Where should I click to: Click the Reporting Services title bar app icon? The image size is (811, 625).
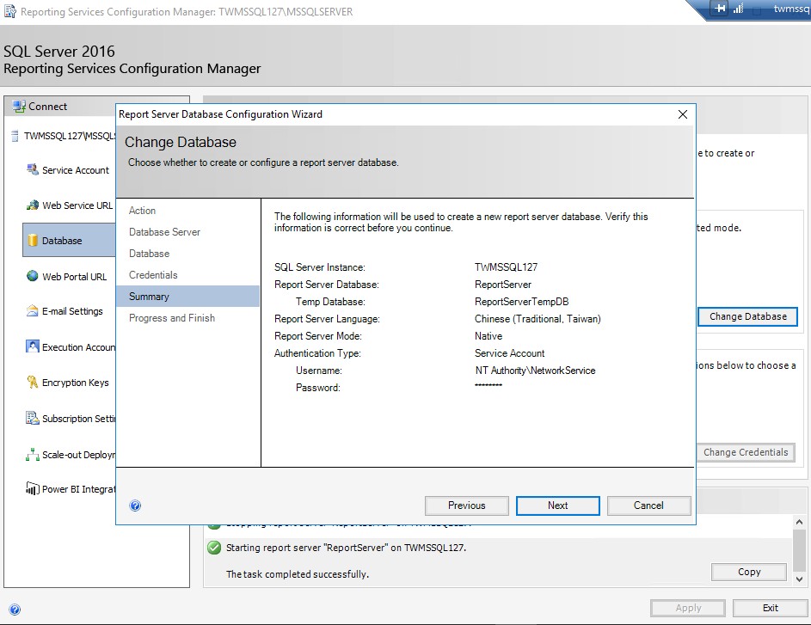click(9, 11)
